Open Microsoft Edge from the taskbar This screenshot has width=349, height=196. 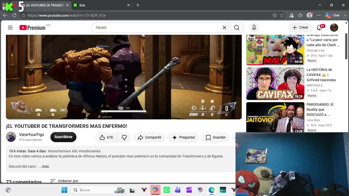point(212,190)
